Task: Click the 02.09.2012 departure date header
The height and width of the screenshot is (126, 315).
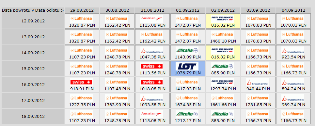Action: 223,10
